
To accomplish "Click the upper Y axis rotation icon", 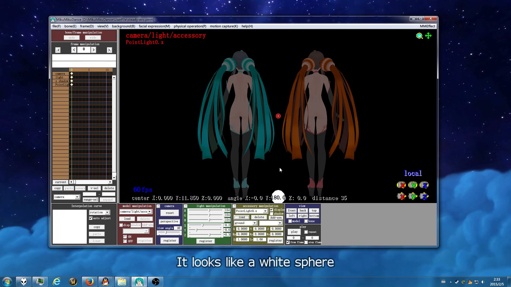I will pos(413,185).
